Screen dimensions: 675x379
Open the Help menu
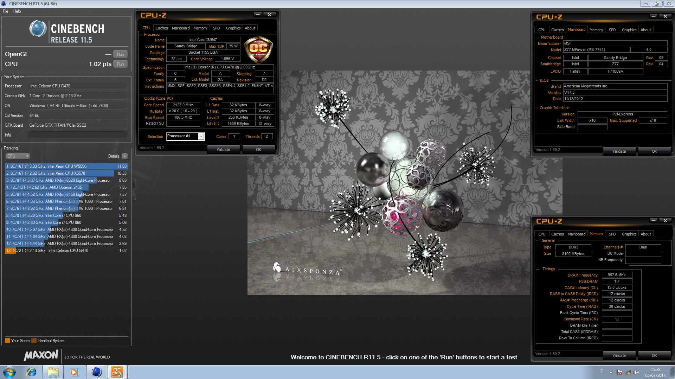click(17, 11)
